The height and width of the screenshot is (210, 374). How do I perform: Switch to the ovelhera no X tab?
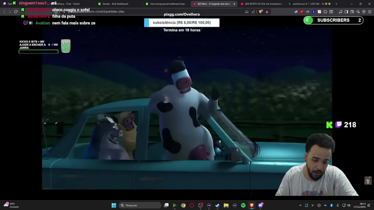coord(309,4)
